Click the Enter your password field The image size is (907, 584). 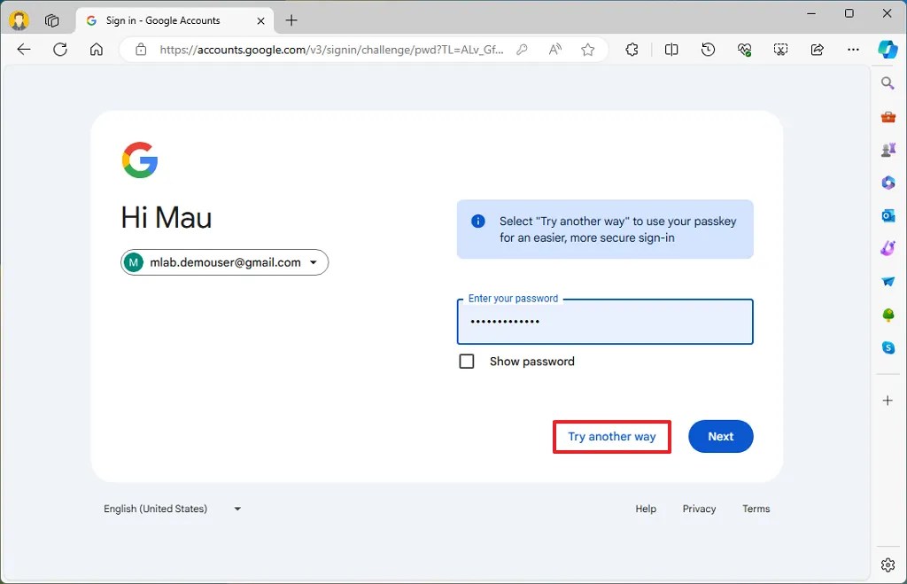[x=605, y=322]
